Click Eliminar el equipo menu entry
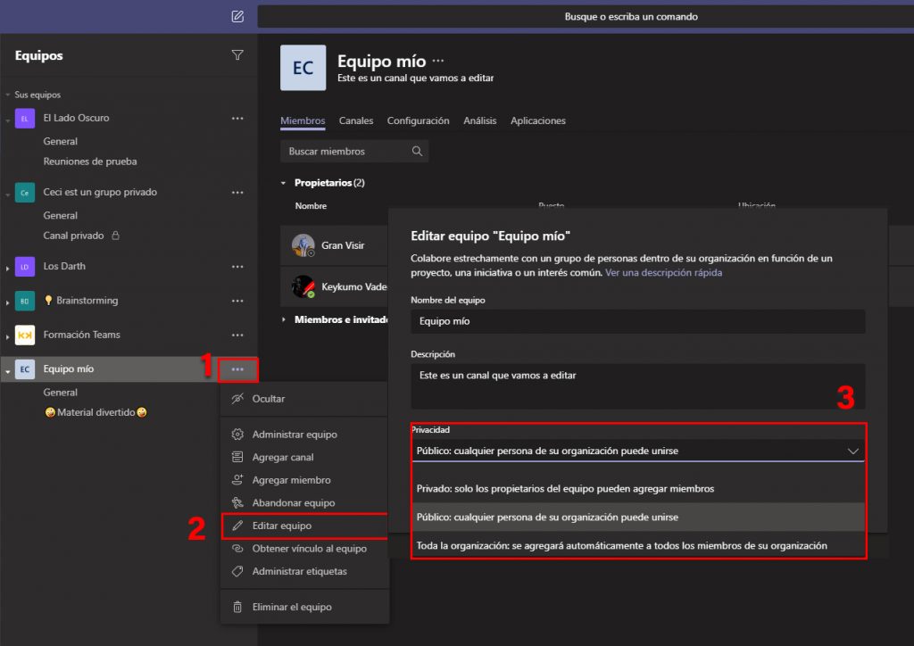The width and height of the screenshot is (914, 646). pos(291,607)
